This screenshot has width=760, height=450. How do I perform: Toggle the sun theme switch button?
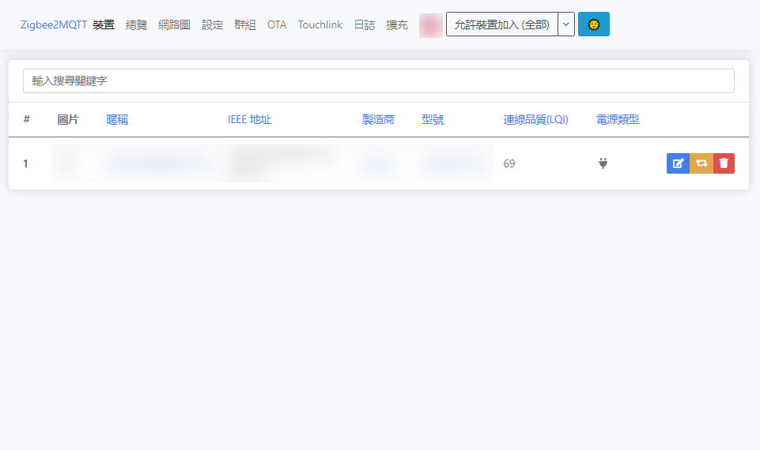tap(593, 24)
